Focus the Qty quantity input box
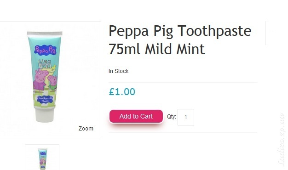 [x=186, y=117]
